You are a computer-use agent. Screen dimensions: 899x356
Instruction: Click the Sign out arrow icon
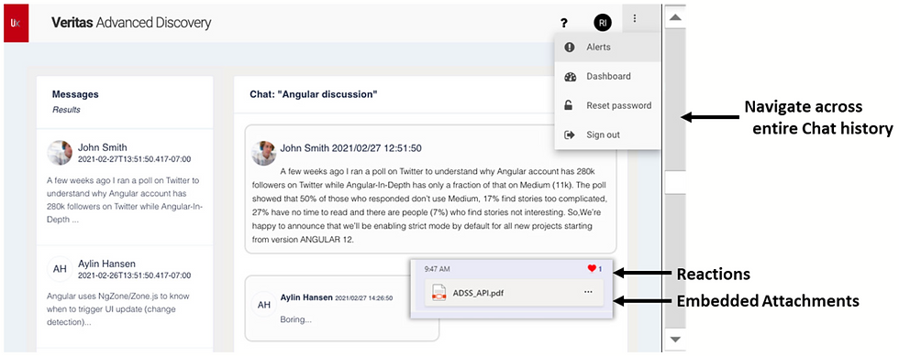[x=570, y=135]
